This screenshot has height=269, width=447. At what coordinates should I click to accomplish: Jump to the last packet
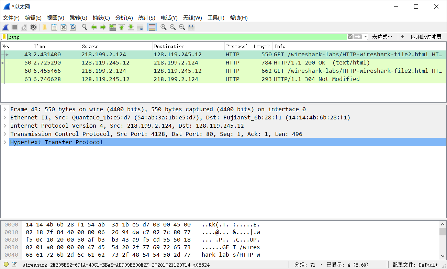click(131, 27)
